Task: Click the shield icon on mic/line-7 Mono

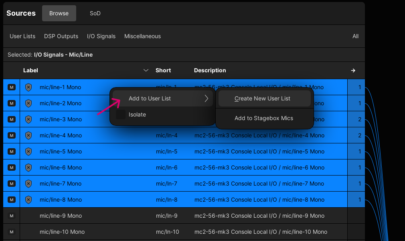Action: pyautogui.click(x=28, y=184)
